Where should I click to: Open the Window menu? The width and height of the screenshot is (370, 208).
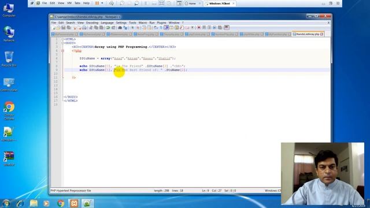coord(174,23)
